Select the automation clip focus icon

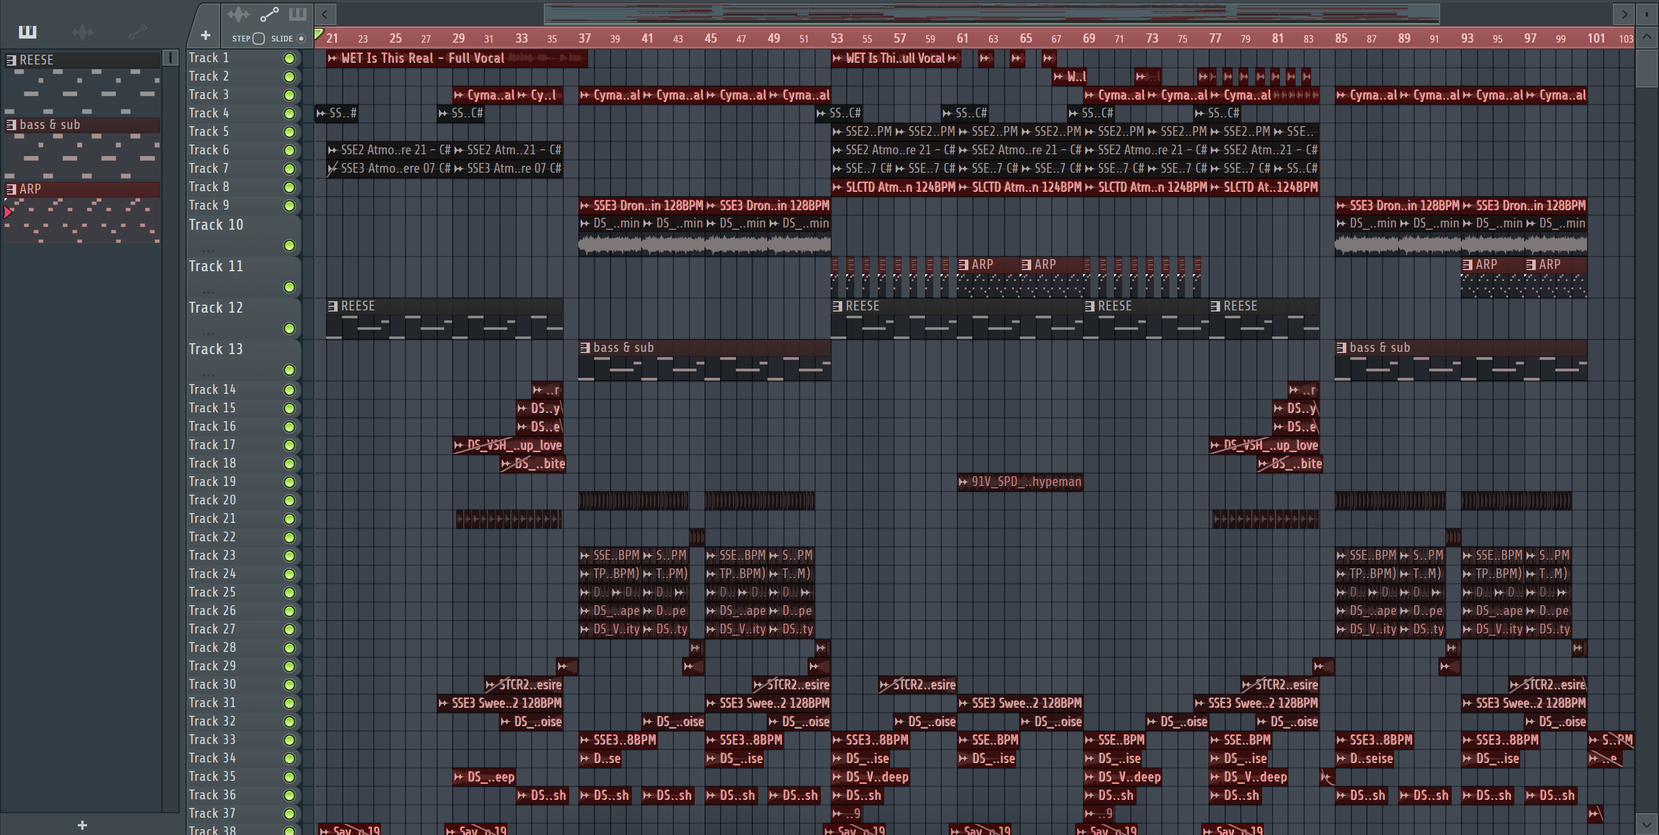(269, 14)
